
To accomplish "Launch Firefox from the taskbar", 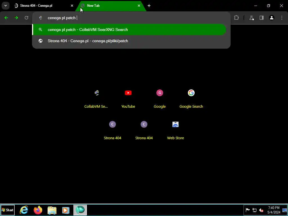I will pos(38,210).
